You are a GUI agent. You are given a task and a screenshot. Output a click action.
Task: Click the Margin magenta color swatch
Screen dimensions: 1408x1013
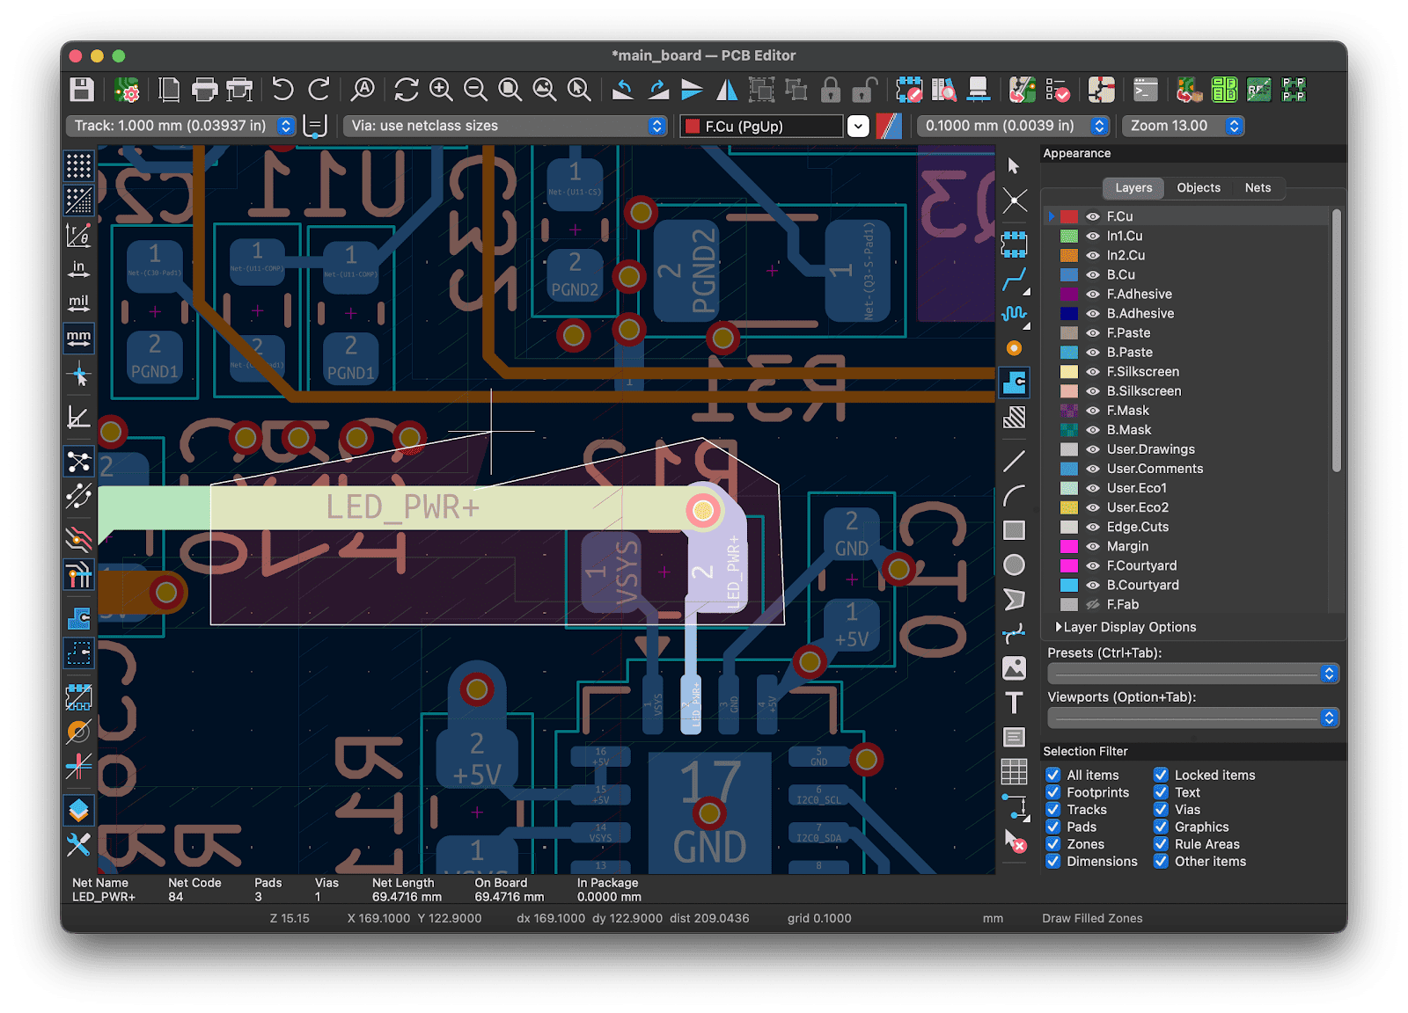(x=1069, y=546)
